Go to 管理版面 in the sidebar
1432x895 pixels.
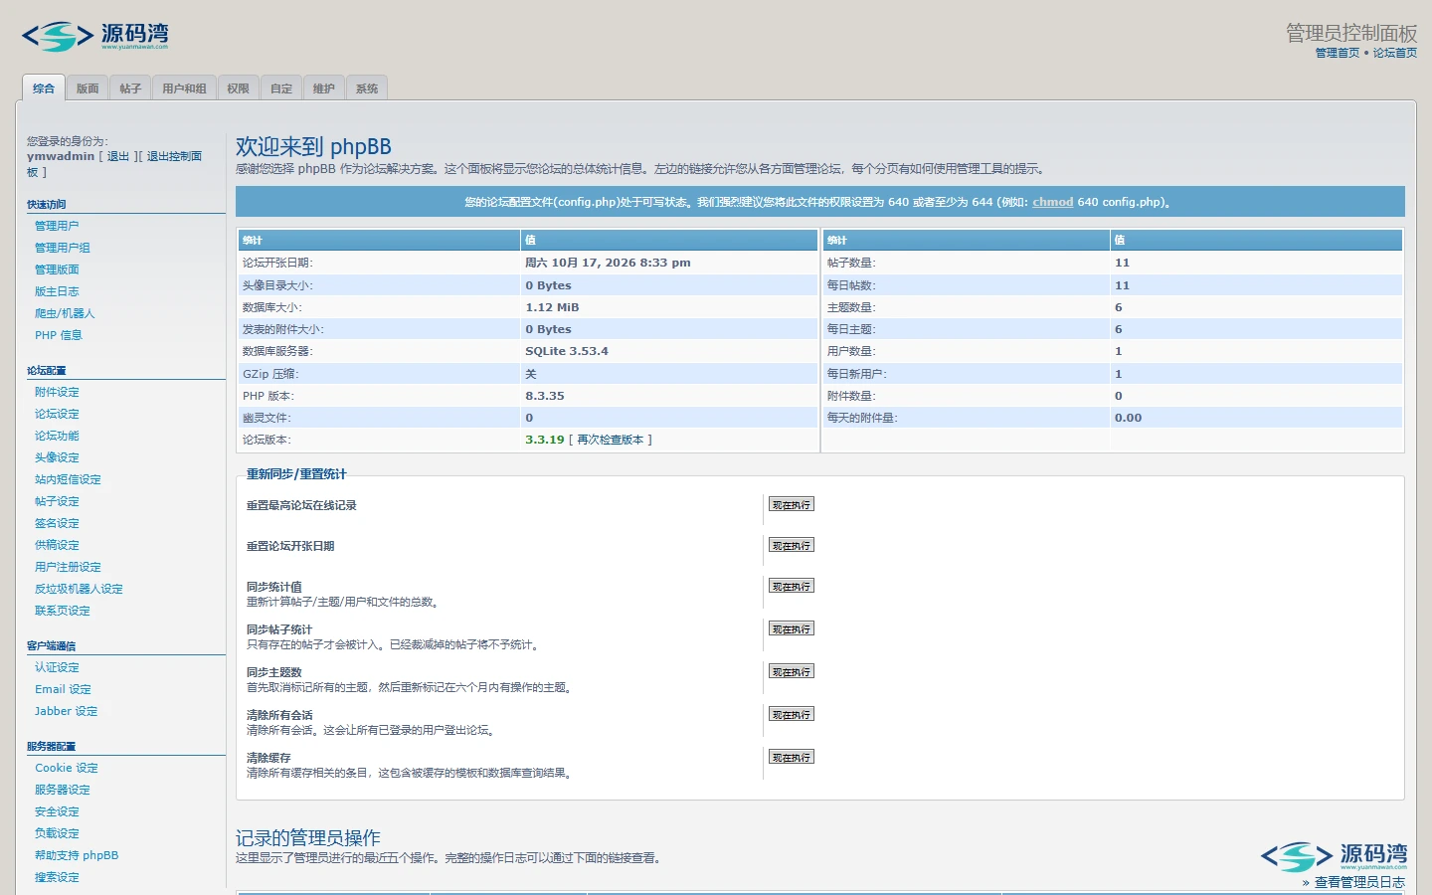coord(57,269)
